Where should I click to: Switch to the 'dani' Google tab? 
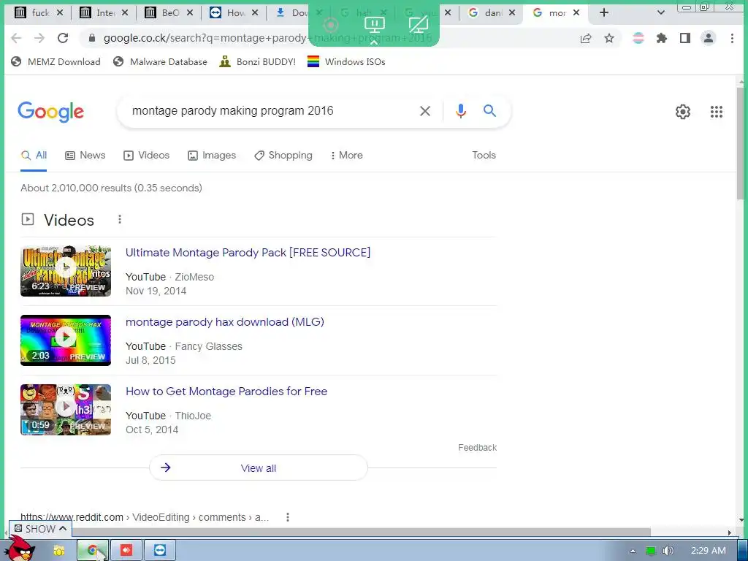pos(486,13)
